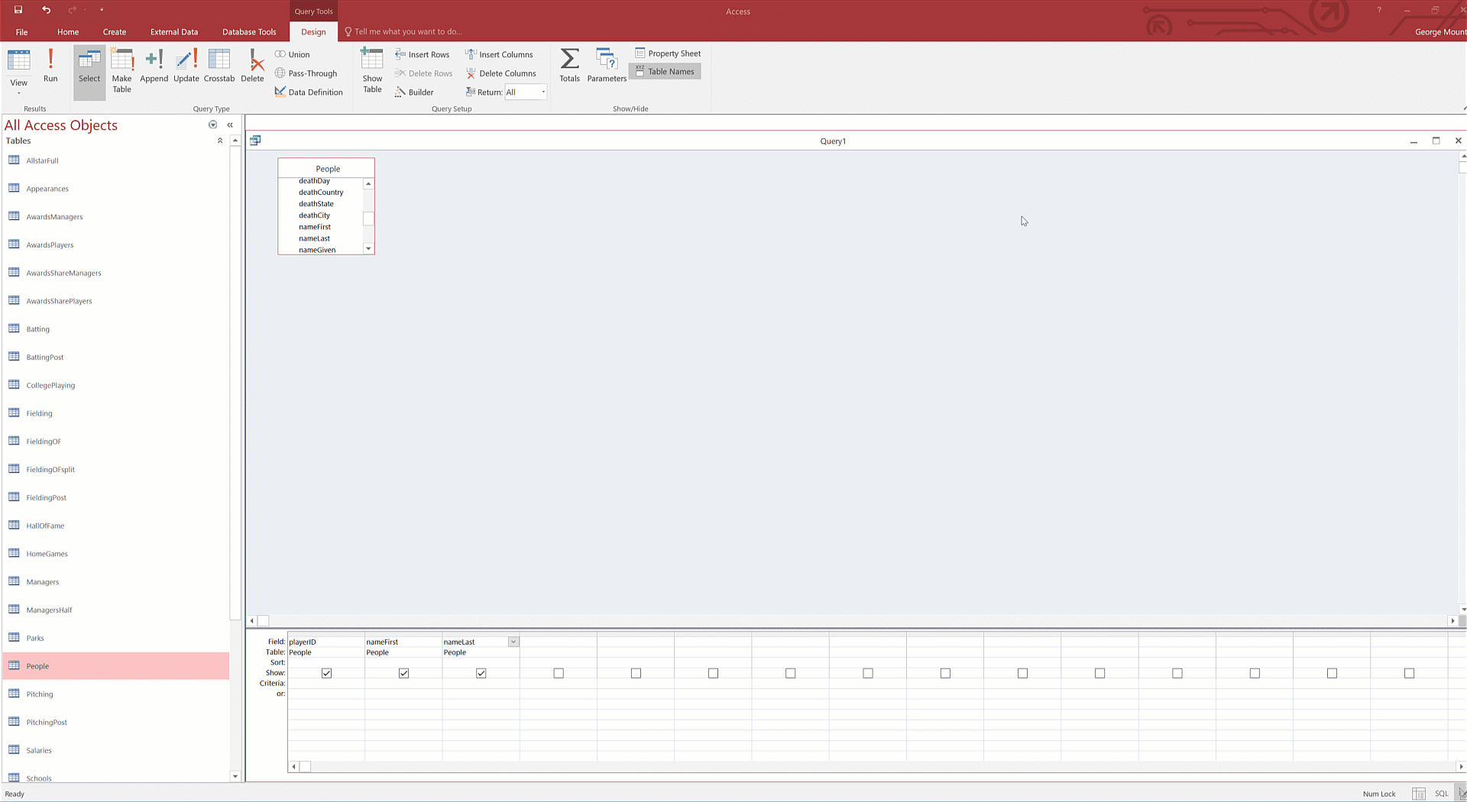
Task: Open the Show Table dialog
Action: pyautogui.click(x=372, y=70)
